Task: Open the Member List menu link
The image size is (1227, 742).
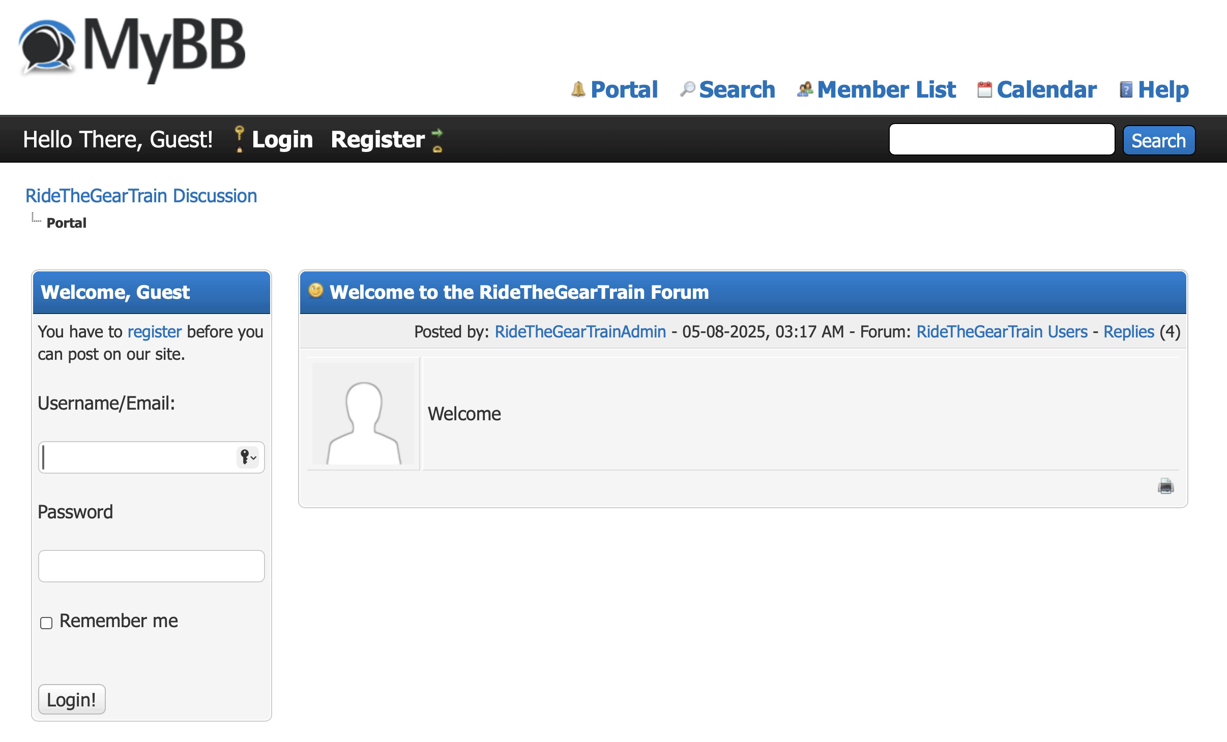Action: click(x=887, y=89)
